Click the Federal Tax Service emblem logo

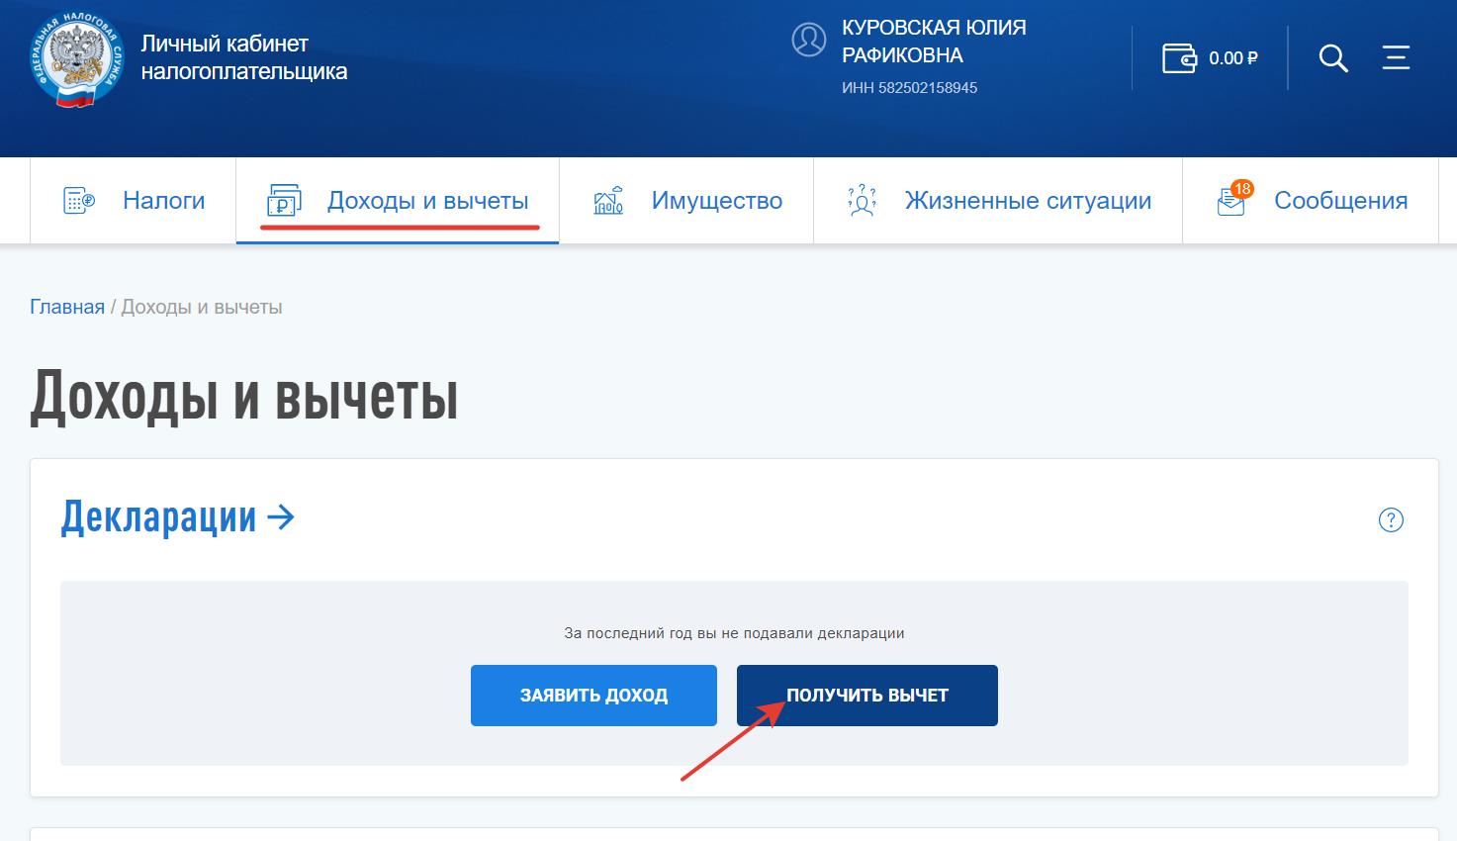click(x=77, y=59)
